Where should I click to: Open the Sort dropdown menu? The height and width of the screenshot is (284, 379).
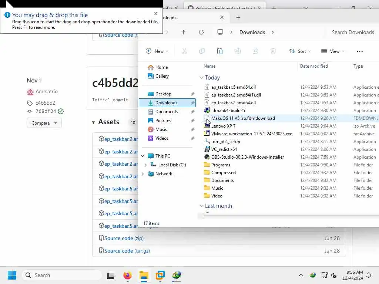point(300,51)
